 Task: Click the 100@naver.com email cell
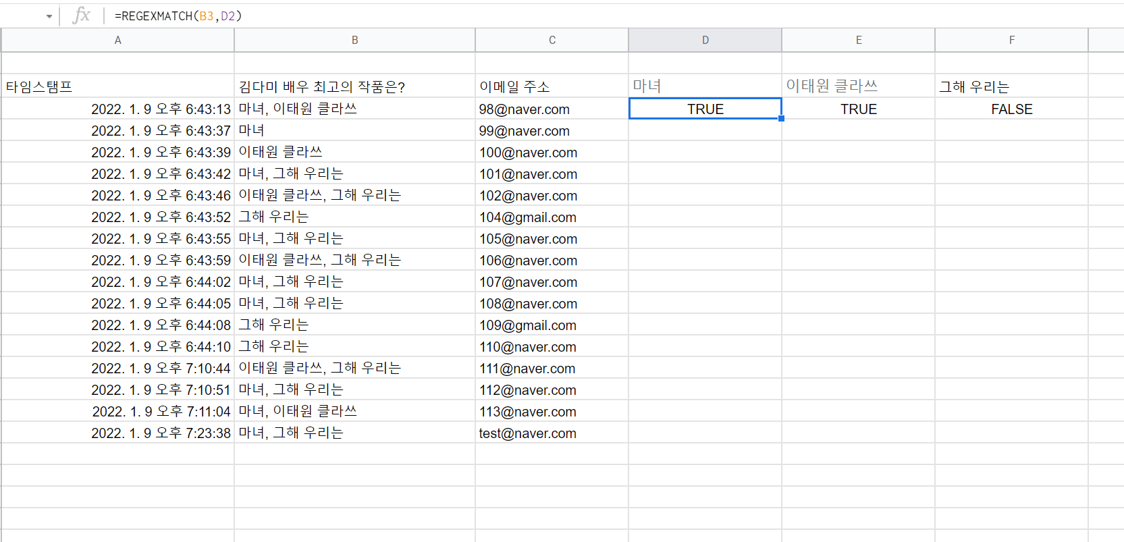point(552,152)
